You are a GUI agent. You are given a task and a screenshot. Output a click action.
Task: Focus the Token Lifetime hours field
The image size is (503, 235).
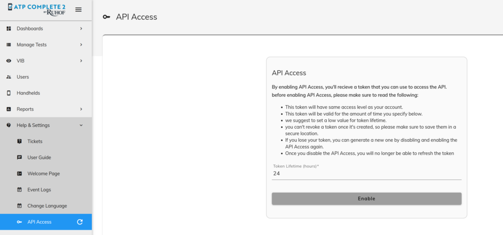[x=366, y=174]
